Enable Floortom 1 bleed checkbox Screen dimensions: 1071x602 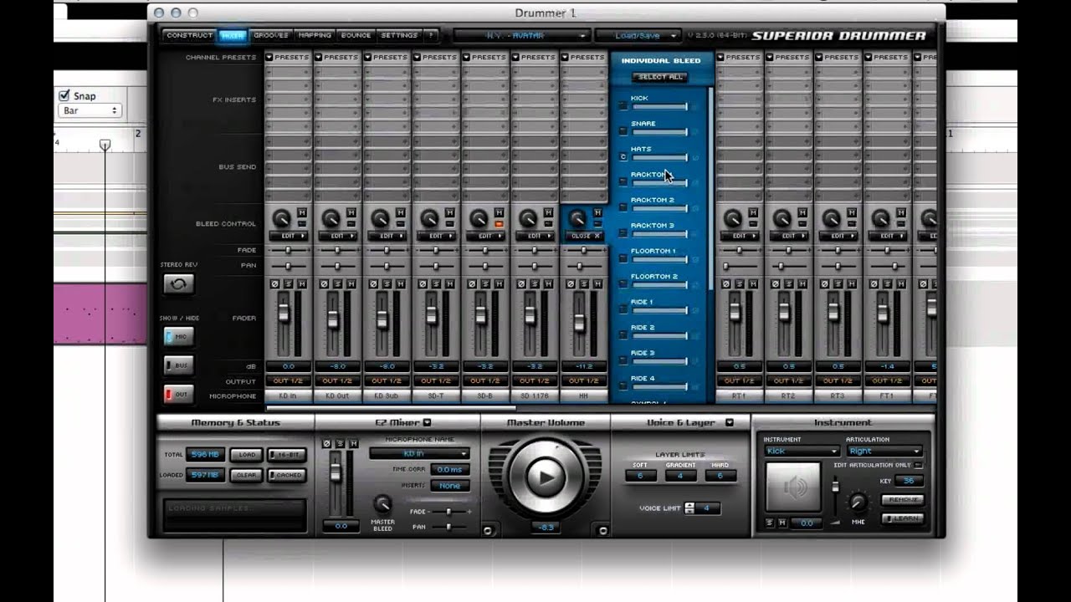click(623, 258)
